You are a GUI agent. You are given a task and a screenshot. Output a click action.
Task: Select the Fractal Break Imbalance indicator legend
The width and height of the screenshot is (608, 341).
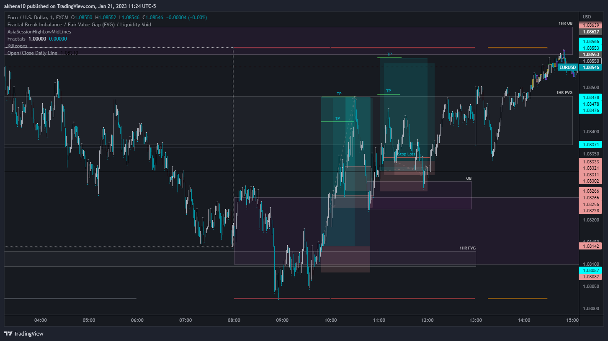[x=79, y=25]
